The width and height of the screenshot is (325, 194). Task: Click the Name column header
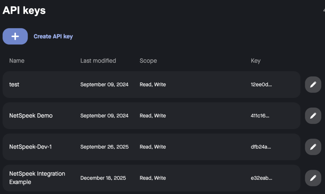pos(17,61)
